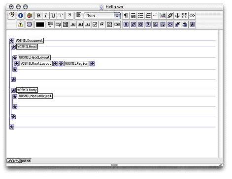Insert a bulleted list
Screen dimensions: 232x179
pos(141,16)
